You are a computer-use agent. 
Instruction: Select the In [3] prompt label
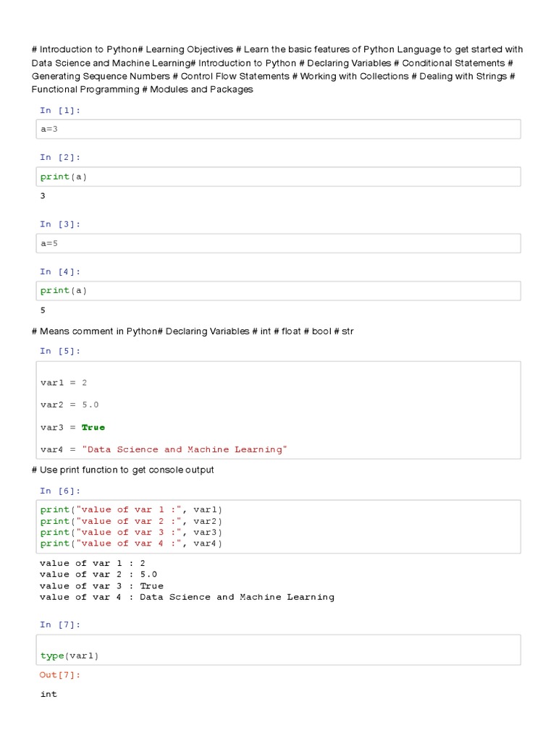click(x=60, y=224)
